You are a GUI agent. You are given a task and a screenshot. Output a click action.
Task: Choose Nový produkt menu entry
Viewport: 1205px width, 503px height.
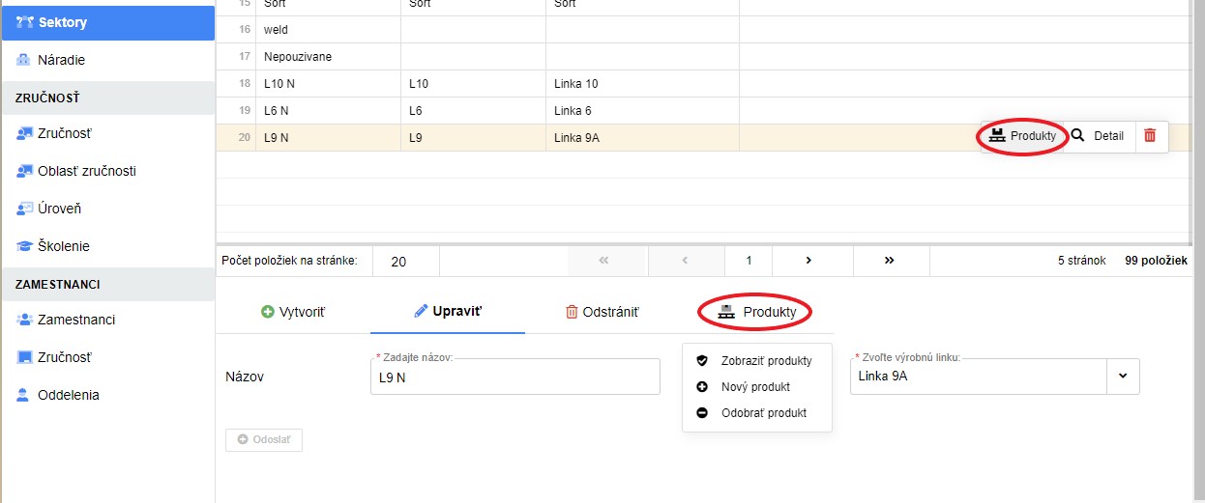(755, 387)
